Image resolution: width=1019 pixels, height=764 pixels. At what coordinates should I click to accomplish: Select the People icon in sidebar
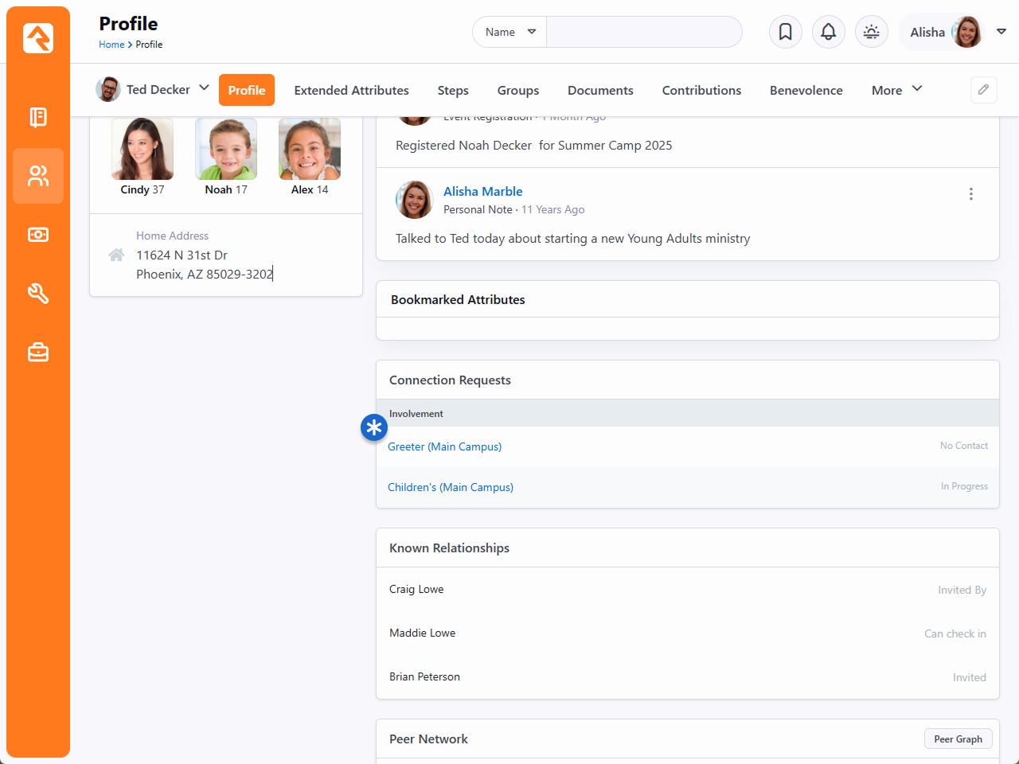pos(38,176)
